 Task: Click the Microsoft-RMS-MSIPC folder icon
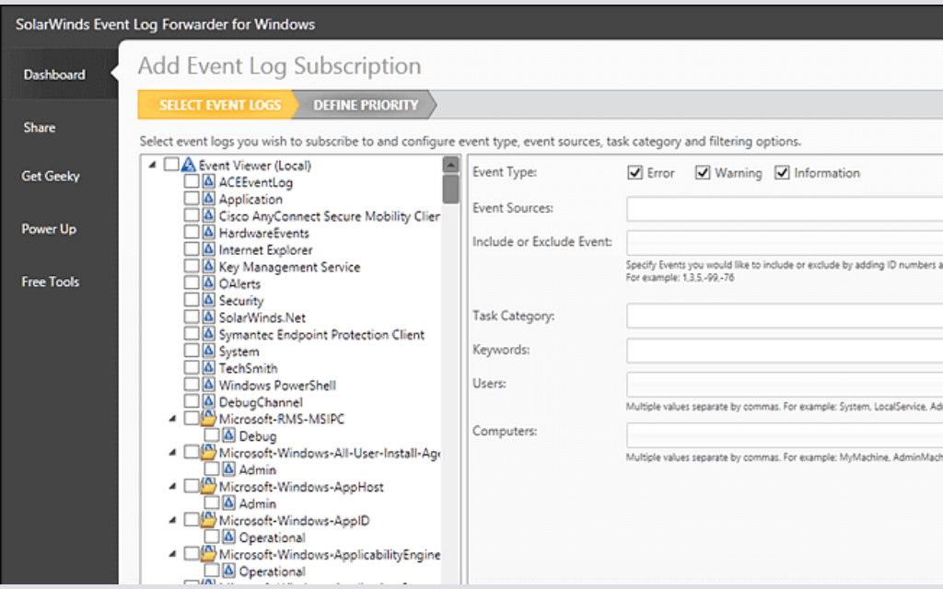click(x=208, y=420)
